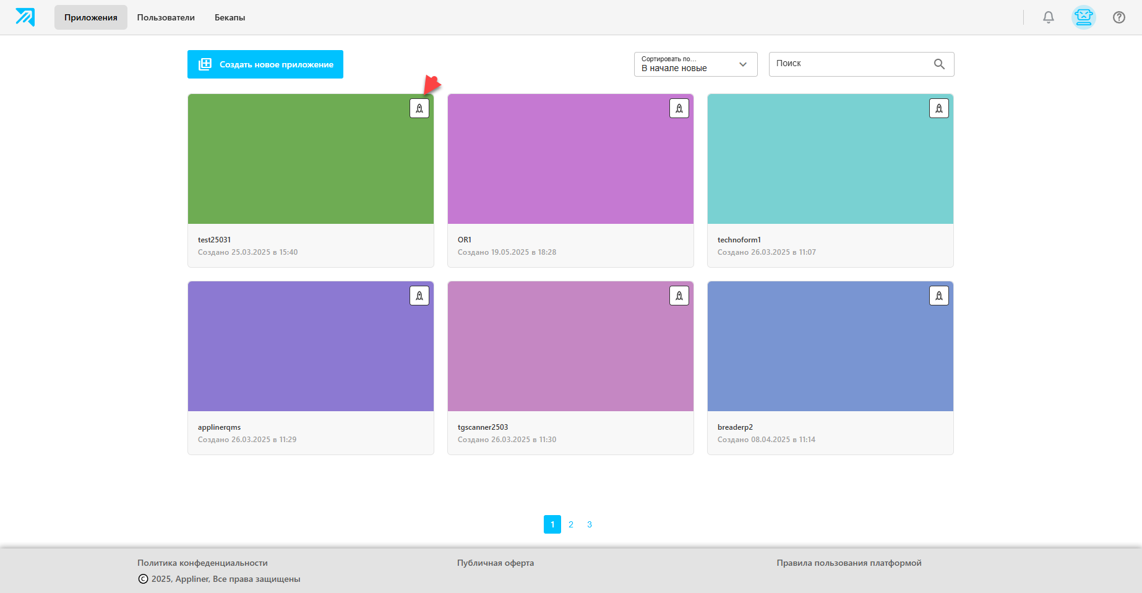Launch technoform1 via its rocket icon

pos(939,108)
